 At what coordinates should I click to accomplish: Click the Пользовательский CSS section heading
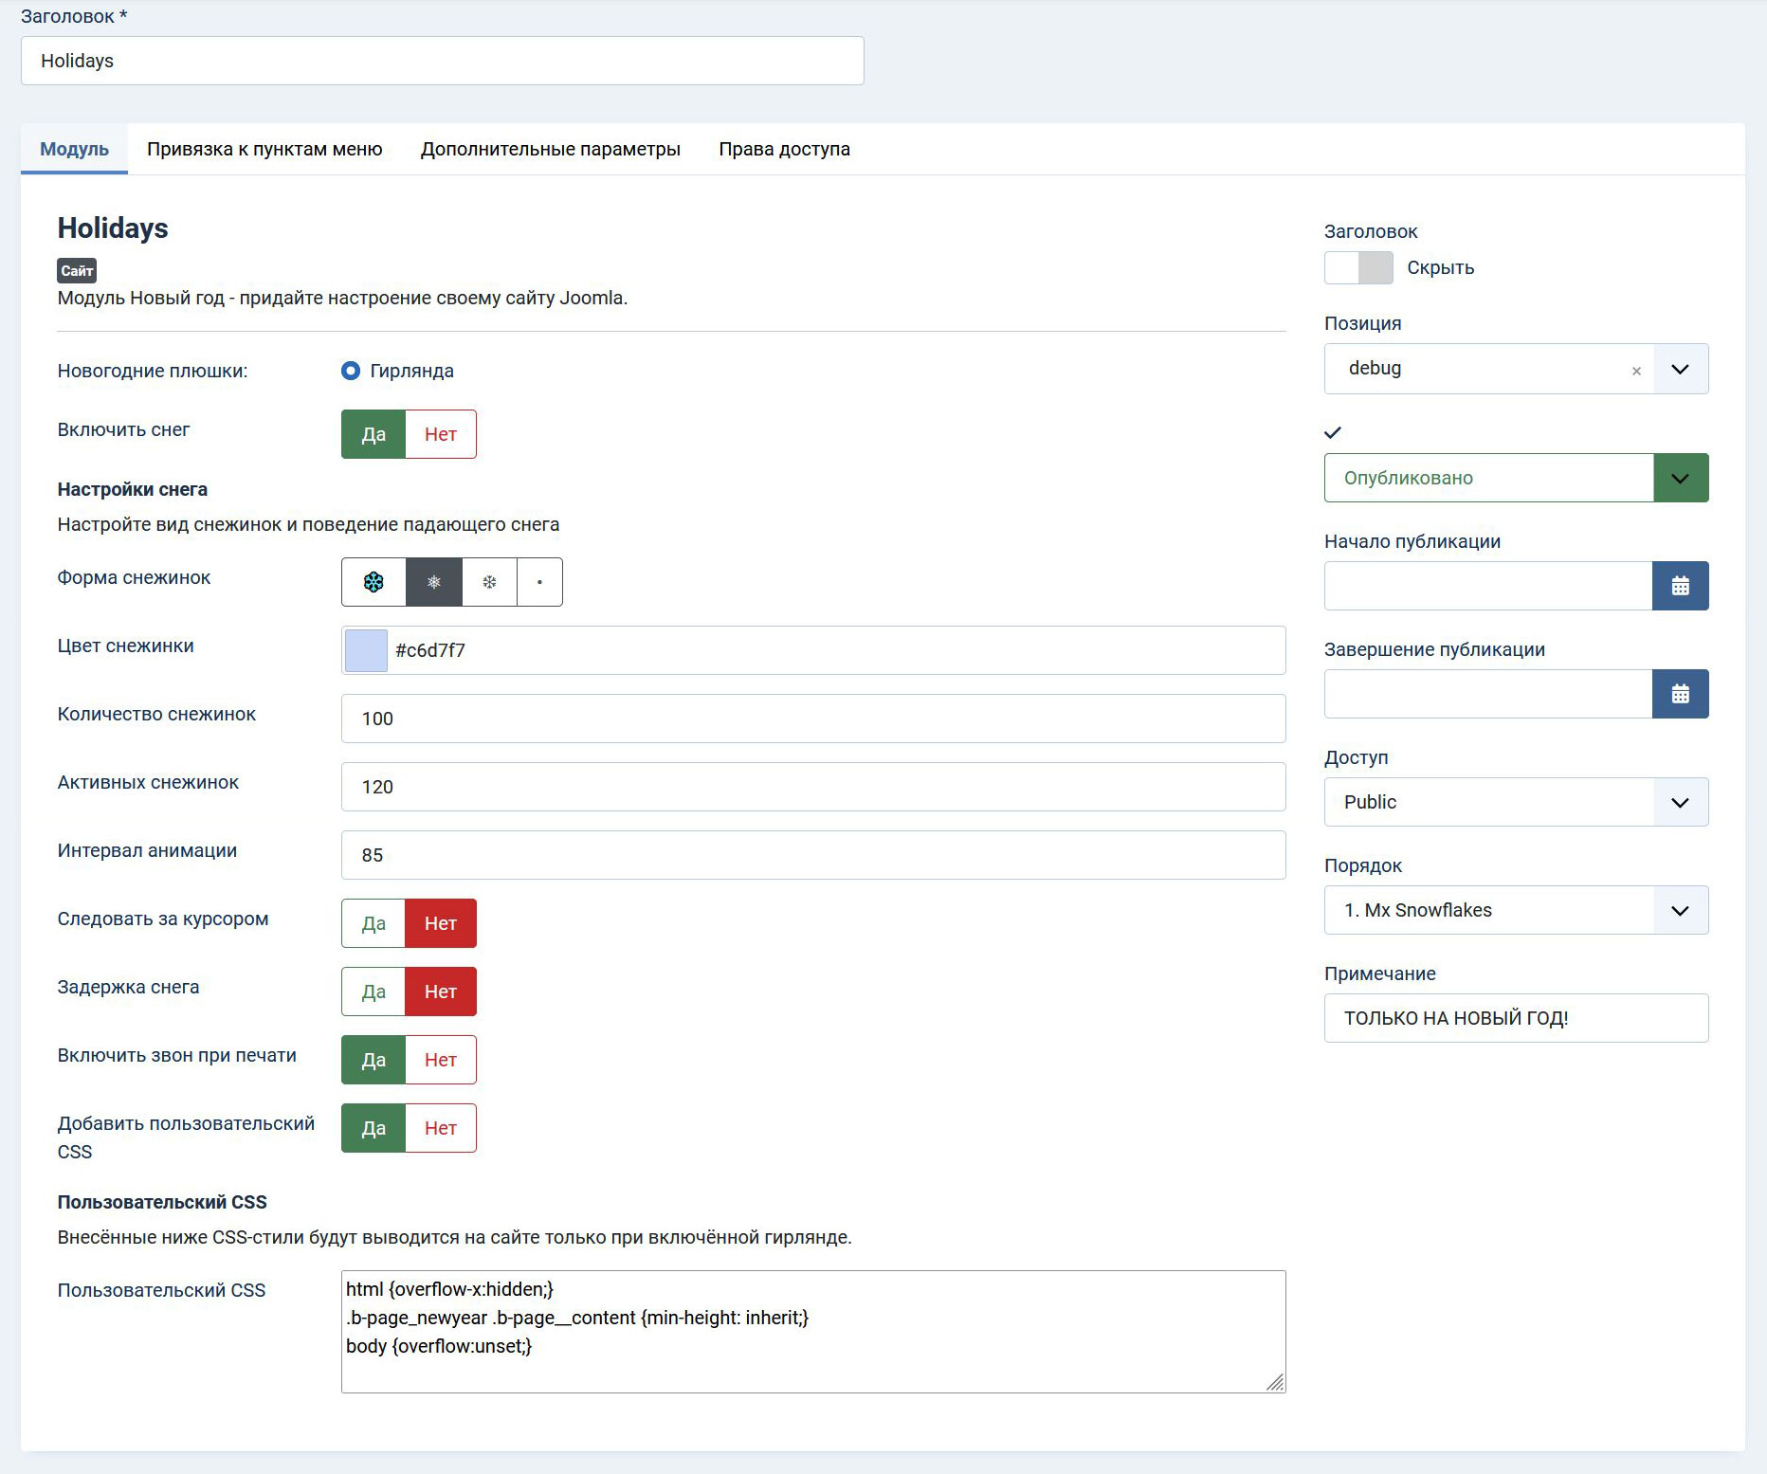click(x=162, y=1202)
